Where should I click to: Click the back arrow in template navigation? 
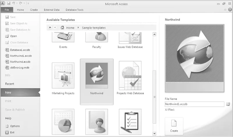[x=50, y=28]
